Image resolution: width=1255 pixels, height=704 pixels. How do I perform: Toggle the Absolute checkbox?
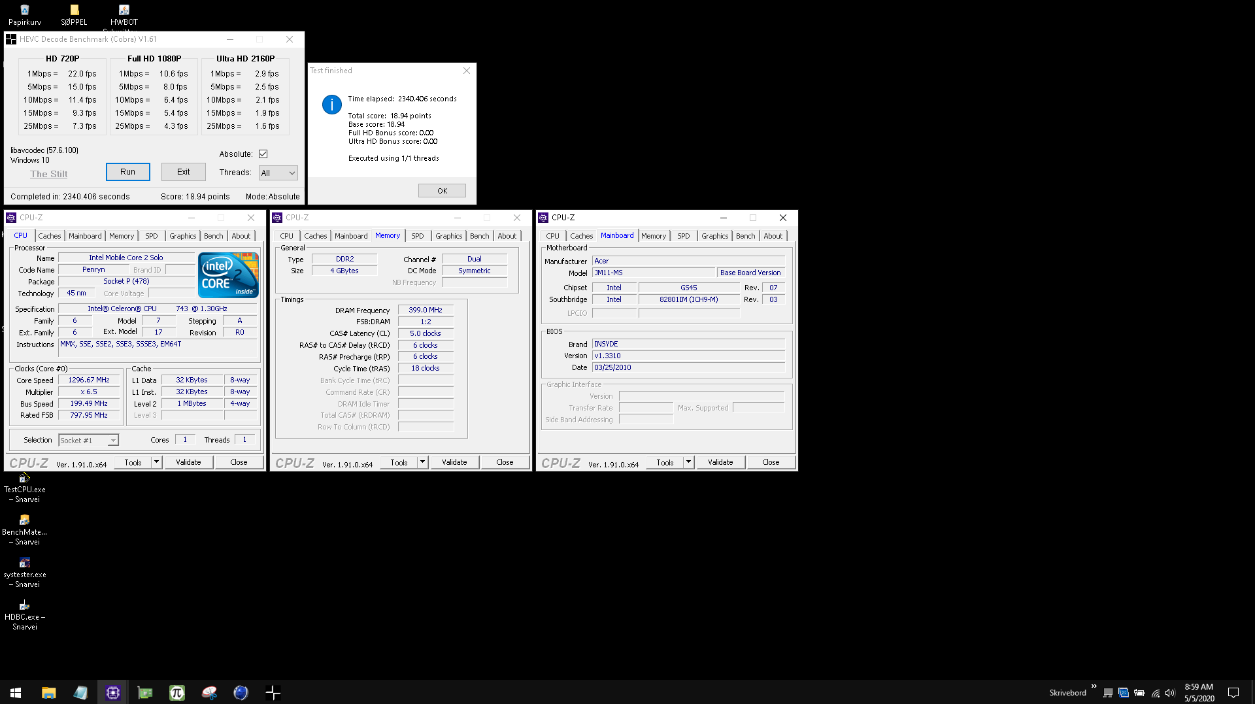pos(263,154)
